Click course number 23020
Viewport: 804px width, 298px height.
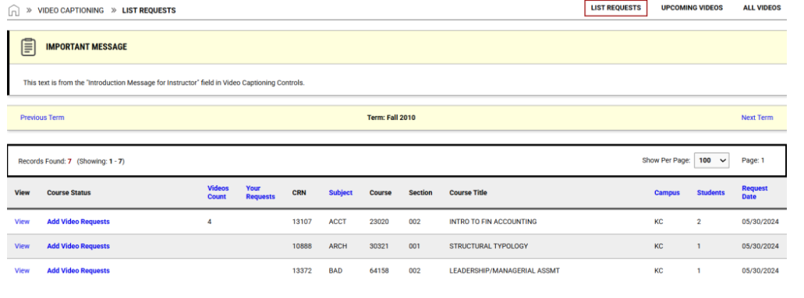[379, 222]
